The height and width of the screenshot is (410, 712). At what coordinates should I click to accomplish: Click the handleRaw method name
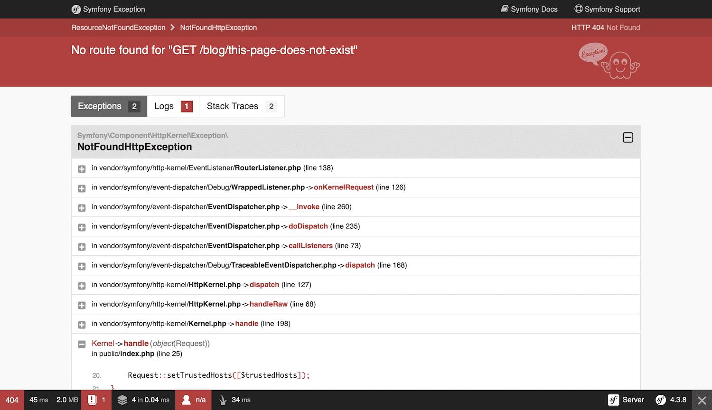[269, 304]
